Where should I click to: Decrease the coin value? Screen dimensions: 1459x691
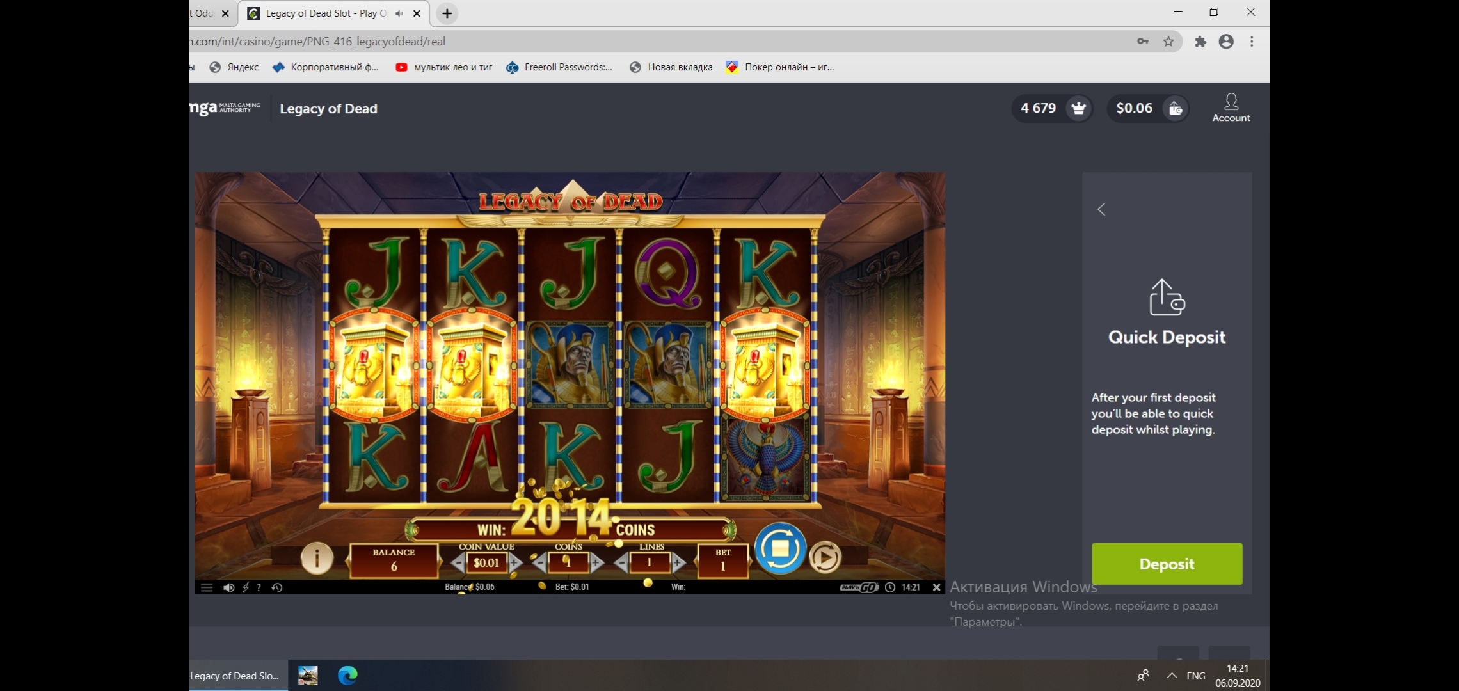(458, 563)
